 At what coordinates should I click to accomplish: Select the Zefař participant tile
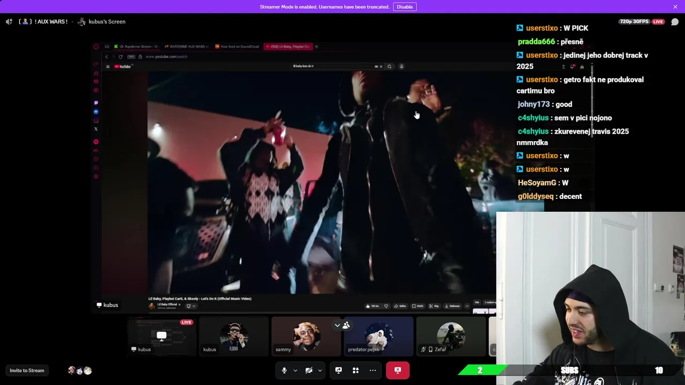tap(451, 336)
